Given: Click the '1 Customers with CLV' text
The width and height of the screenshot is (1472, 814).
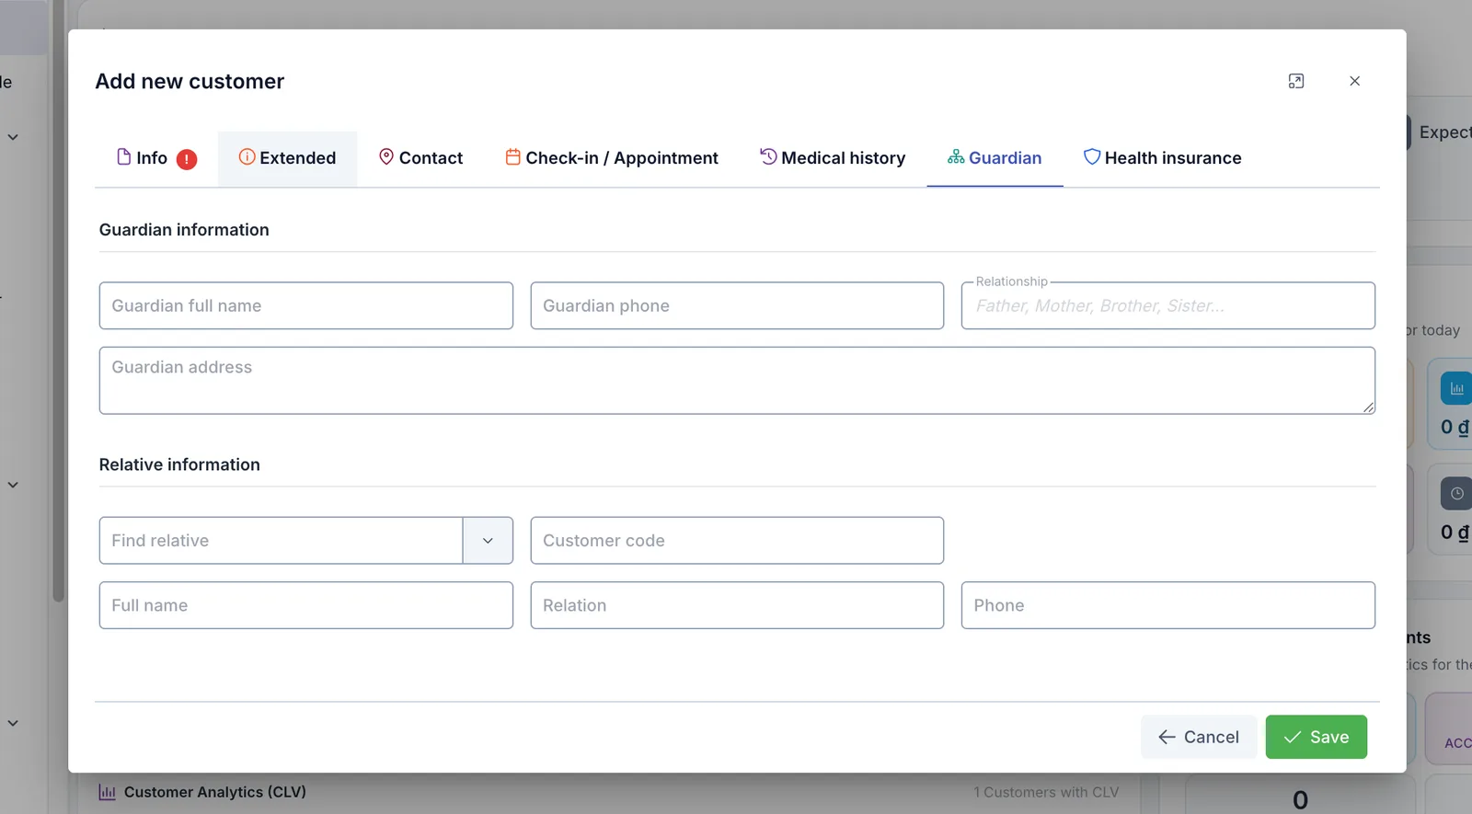Looking at the screenshot, I should tap(1046, 792).
